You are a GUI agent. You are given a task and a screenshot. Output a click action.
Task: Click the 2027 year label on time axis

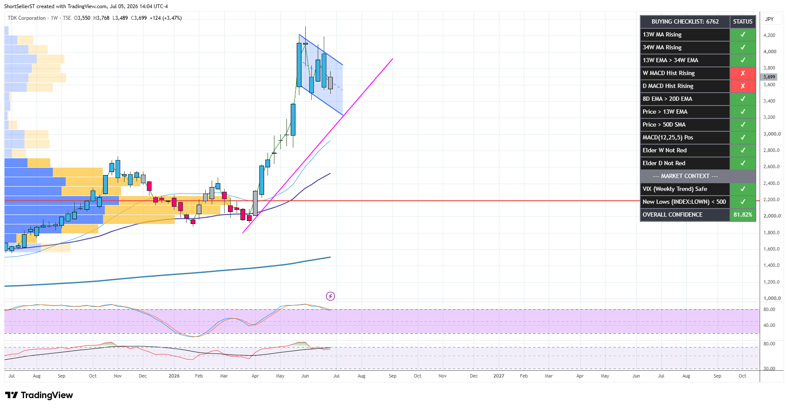pyautogui.click(x=499, y=376)
